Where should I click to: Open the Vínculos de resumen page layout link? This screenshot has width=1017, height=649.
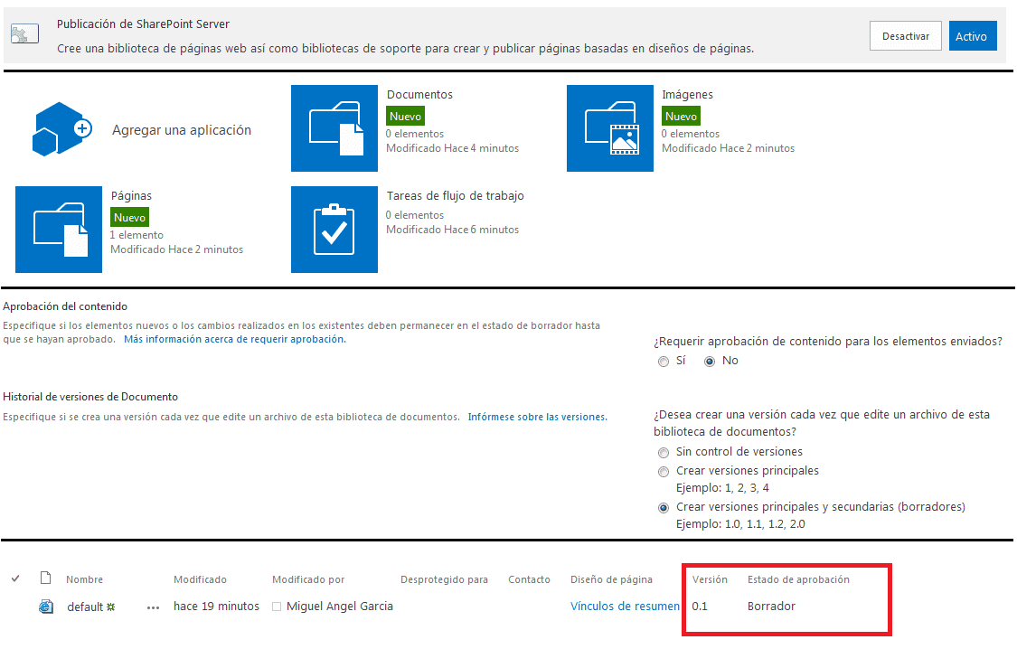point(626,607)
